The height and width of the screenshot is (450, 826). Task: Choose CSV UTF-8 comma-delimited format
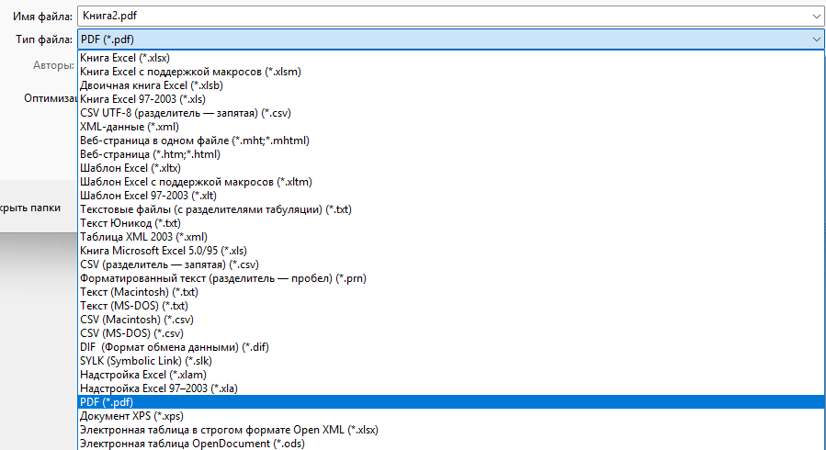(x=451, y=113)
